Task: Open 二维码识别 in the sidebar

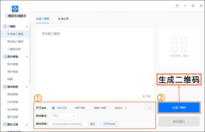Action: click(x=14, y=49)
